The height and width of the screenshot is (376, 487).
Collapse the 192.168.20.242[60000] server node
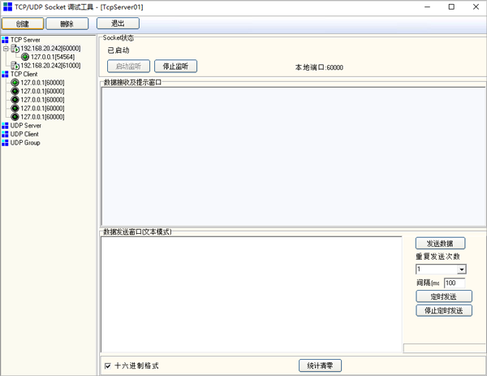pyautogui.click(x=6, y=49)
